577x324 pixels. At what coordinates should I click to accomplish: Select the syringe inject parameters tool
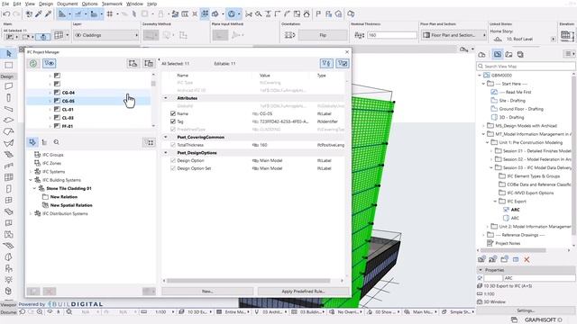coord(48,14)
